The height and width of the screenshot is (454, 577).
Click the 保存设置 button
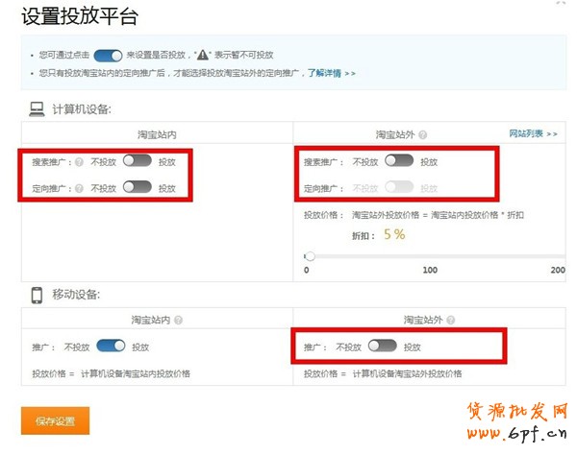point(55,420)
